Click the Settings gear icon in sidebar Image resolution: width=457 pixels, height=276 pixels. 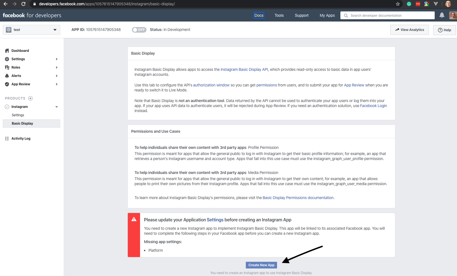pyautogui.click(x=7, y=59)
